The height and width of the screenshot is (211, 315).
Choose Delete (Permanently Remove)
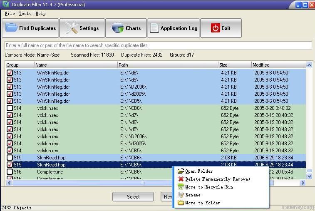coord(221,179)
